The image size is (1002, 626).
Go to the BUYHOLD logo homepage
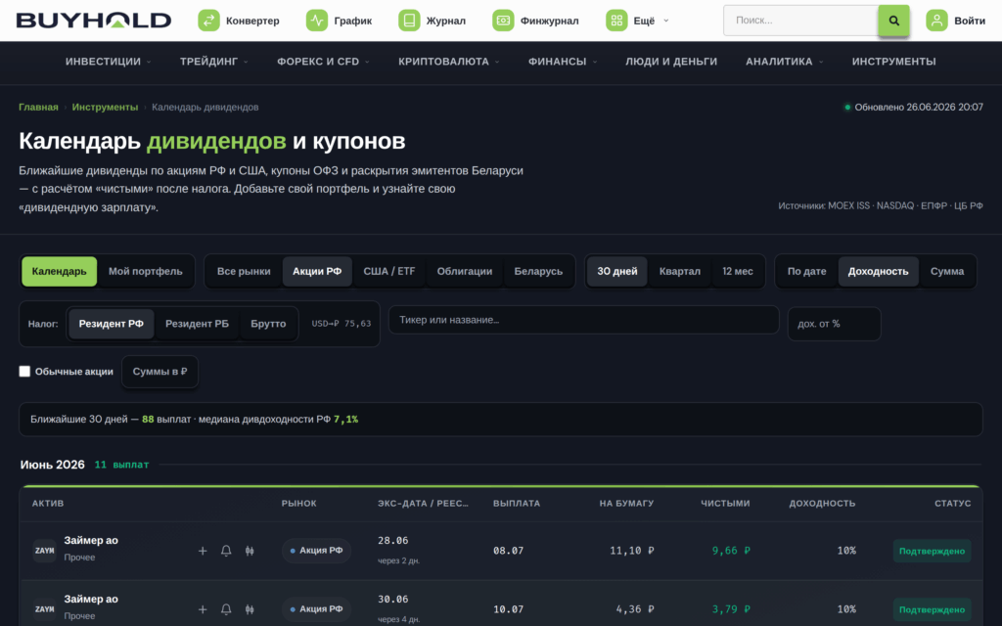click(x=94, y=21)
